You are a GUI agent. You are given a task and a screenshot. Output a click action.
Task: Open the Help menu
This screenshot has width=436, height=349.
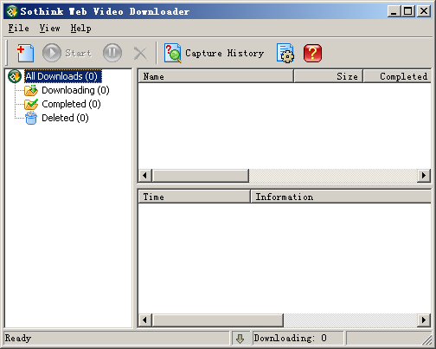point(80,29)
